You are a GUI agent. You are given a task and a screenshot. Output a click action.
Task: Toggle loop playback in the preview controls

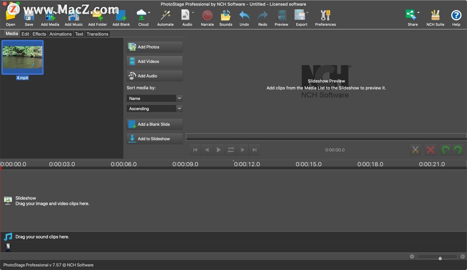tap(231, 150)
